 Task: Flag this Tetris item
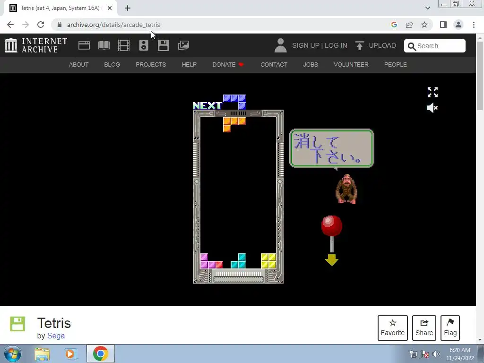tap(450, 328)
